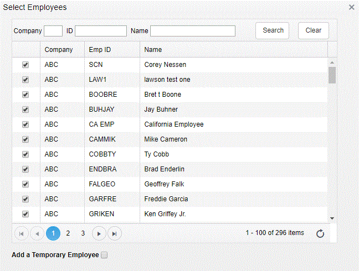Select Ken Griffey Jr. name cell
The width and height of the screenshot is (359, 271).
(234, 214)
